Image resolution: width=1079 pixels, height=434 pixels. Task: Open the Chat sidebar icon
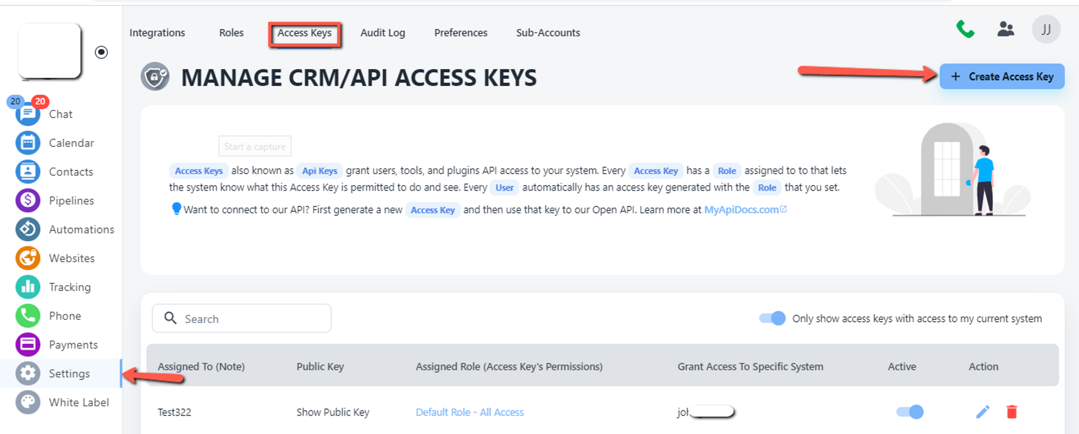pyautogui.click(x=28, y=114)
